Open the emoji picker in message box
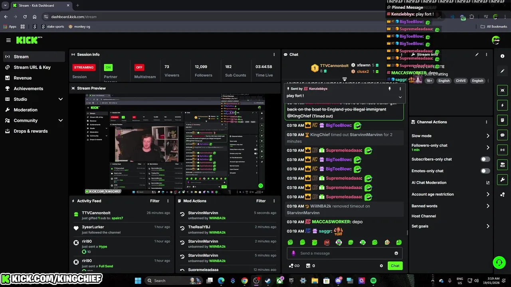The height and width of the screenshot is (287, 511). tap(396, 253)
